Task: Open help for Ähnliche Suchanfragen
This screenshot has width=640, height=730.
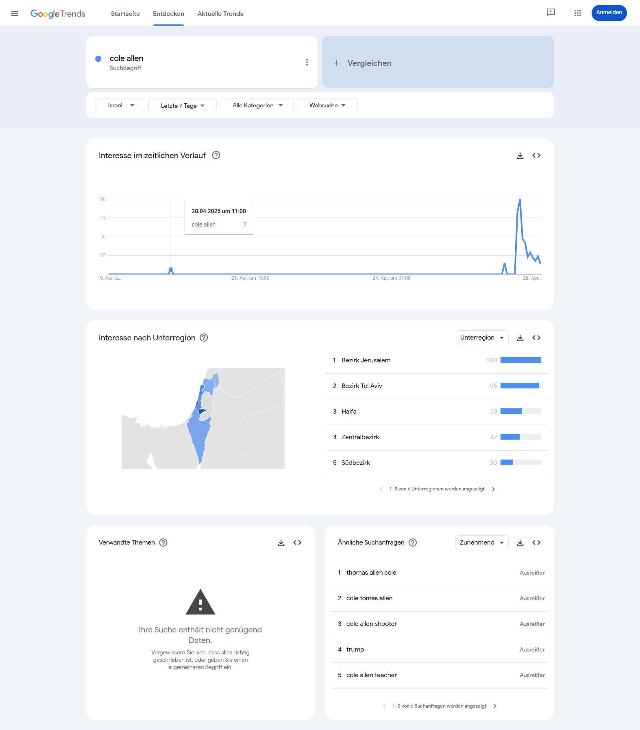Action: coord(413,543)
